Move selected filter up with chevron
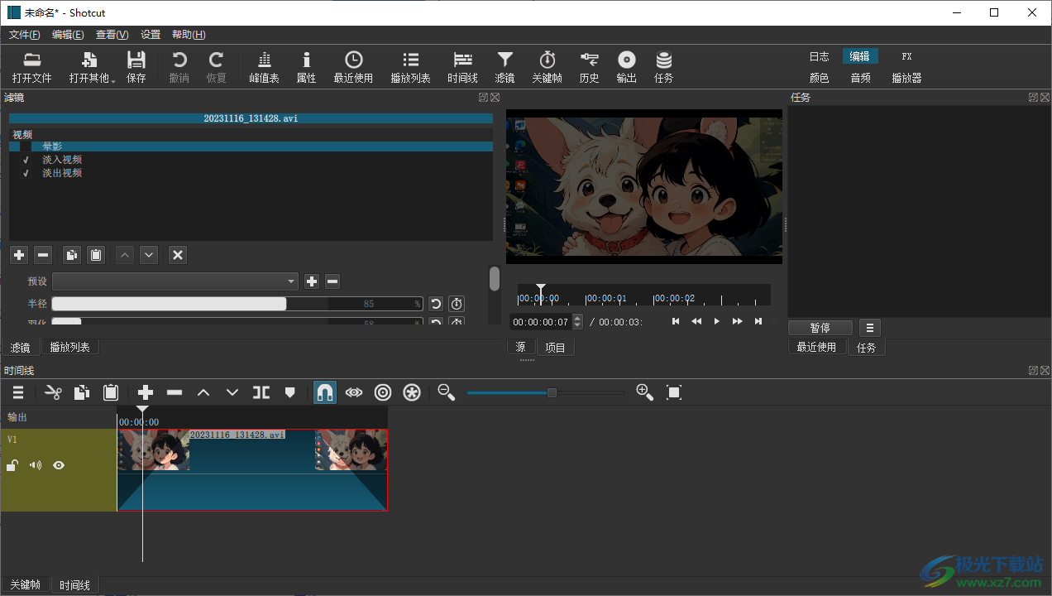The image size is (1052, 596). [125, 255]
